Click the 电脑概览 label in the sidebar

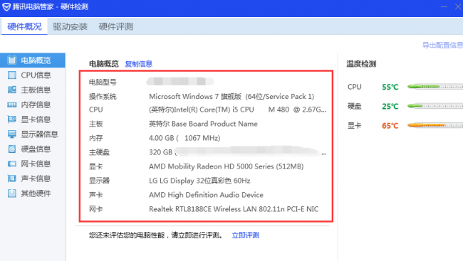pos(36,60)
